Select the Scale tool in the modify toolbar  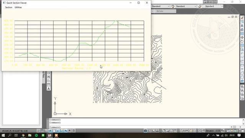click(242, 45)
